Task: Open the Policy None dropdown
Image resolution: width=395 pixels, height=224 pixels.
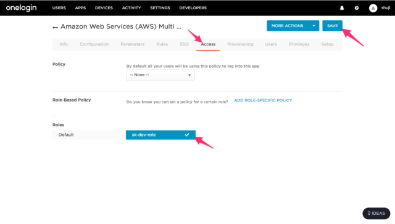Action: pos(160,75)
